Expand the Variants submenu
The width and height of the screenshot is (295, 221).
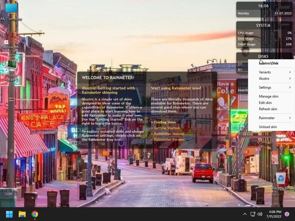271,72
